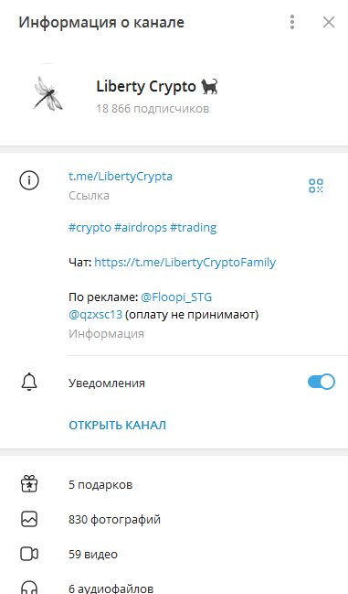Open the @qzxsc13 profile mention

click(95, 315)
